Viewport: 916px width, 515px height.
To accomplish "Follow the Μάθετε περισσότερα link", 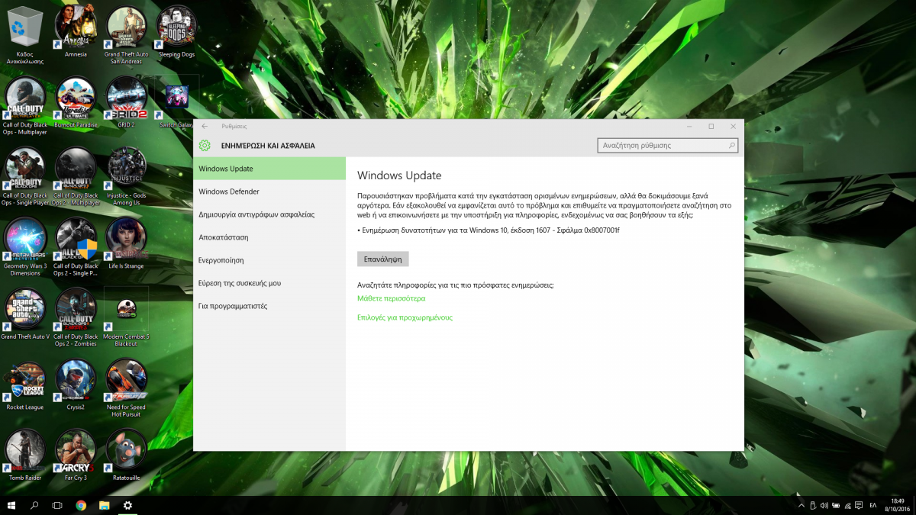I will pyautogui.click(x=392, y=298).
